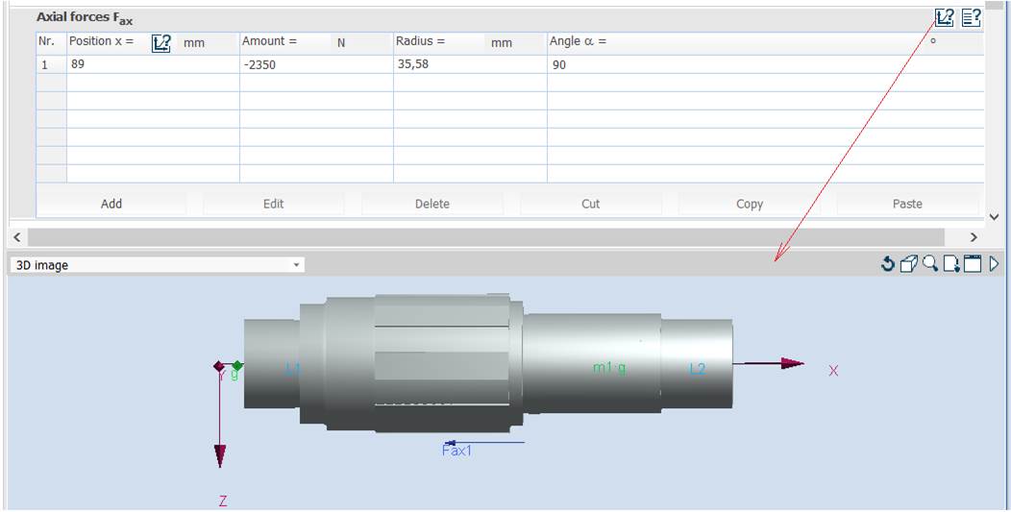Click the Copy button
Screen dimensions: 1011x512
point(750,204)
